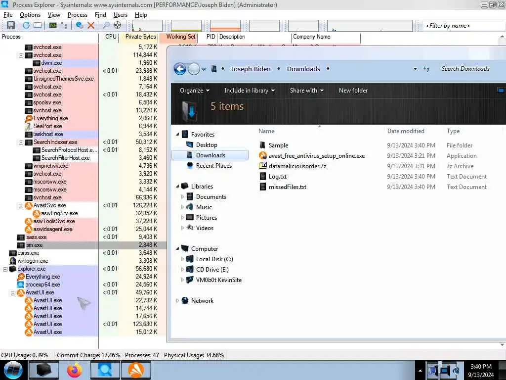Collapse the SearchIndexer.exe process tree
506x380 pixels.
pyautogui.click(x=21, y=142)
